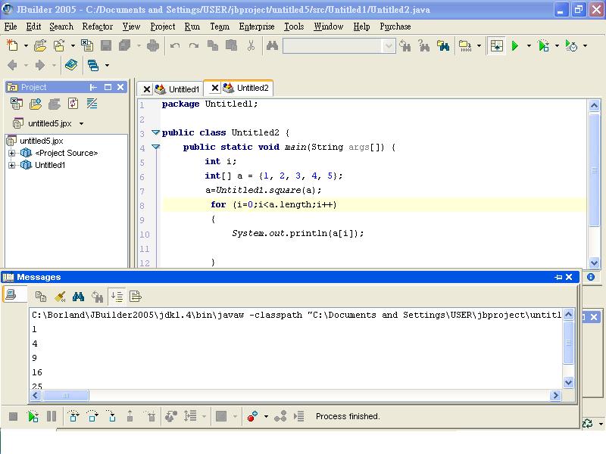Click the Pause program icon in bottom toolbar

pyautogui.click(x=52, y=416)
